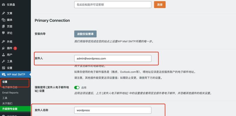Click the Primary Connection heading
Viewport: 236px width, 116px height.
tap(52, 21)
